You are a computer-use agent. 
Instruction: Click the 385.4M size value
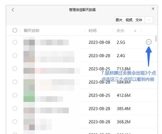tap(124, 109)
